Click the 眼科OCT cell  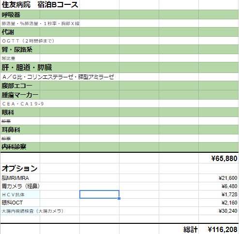pyautogui.click(x=20, y=203)
